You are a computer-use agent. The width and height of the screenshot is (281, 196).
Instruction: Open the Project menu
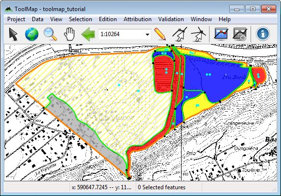pyautogui.click(x=16, y=19)
